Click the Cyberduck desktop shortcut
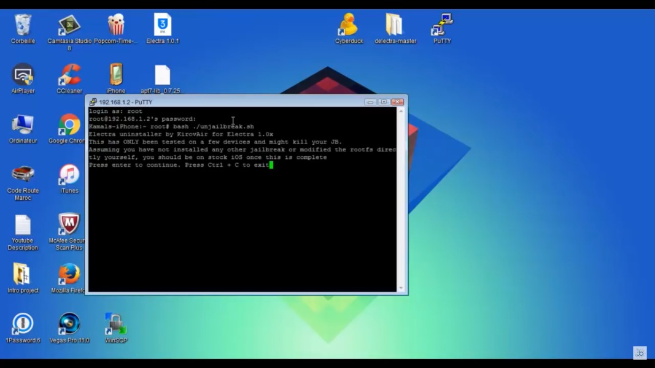The width and height of the screenshot is (655, 368). pos(349,26)
